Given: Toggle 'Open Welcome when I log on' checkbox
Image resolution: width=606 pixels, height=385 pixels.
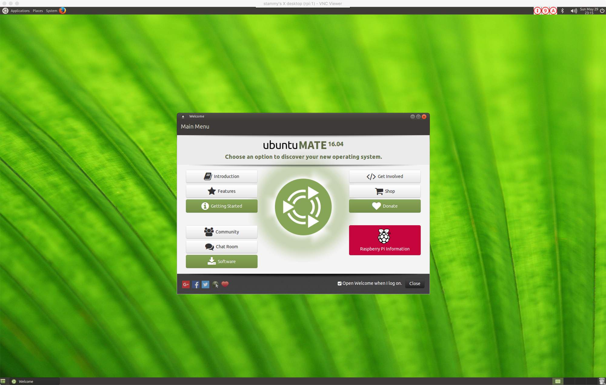Looking at the screenshot, I should [340, 283].
